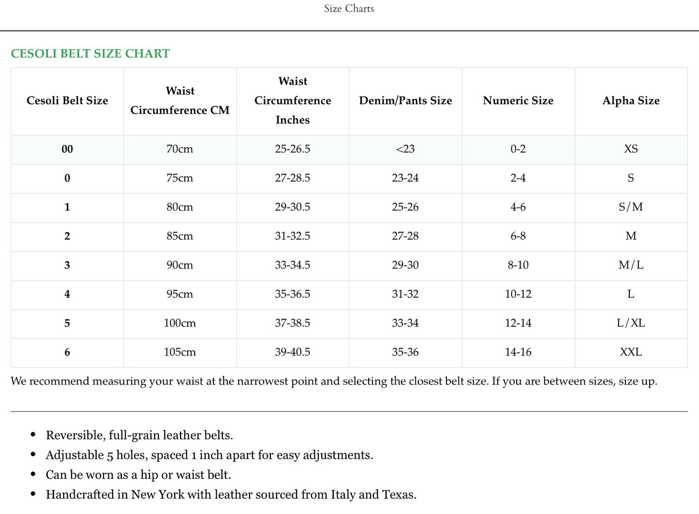699x514 pixels.
Task: Click belt size 00 row label
Action: 67,149
